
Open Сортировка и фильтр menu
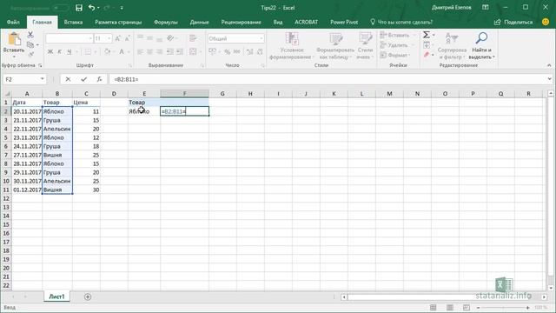click(x=452, y=45)
